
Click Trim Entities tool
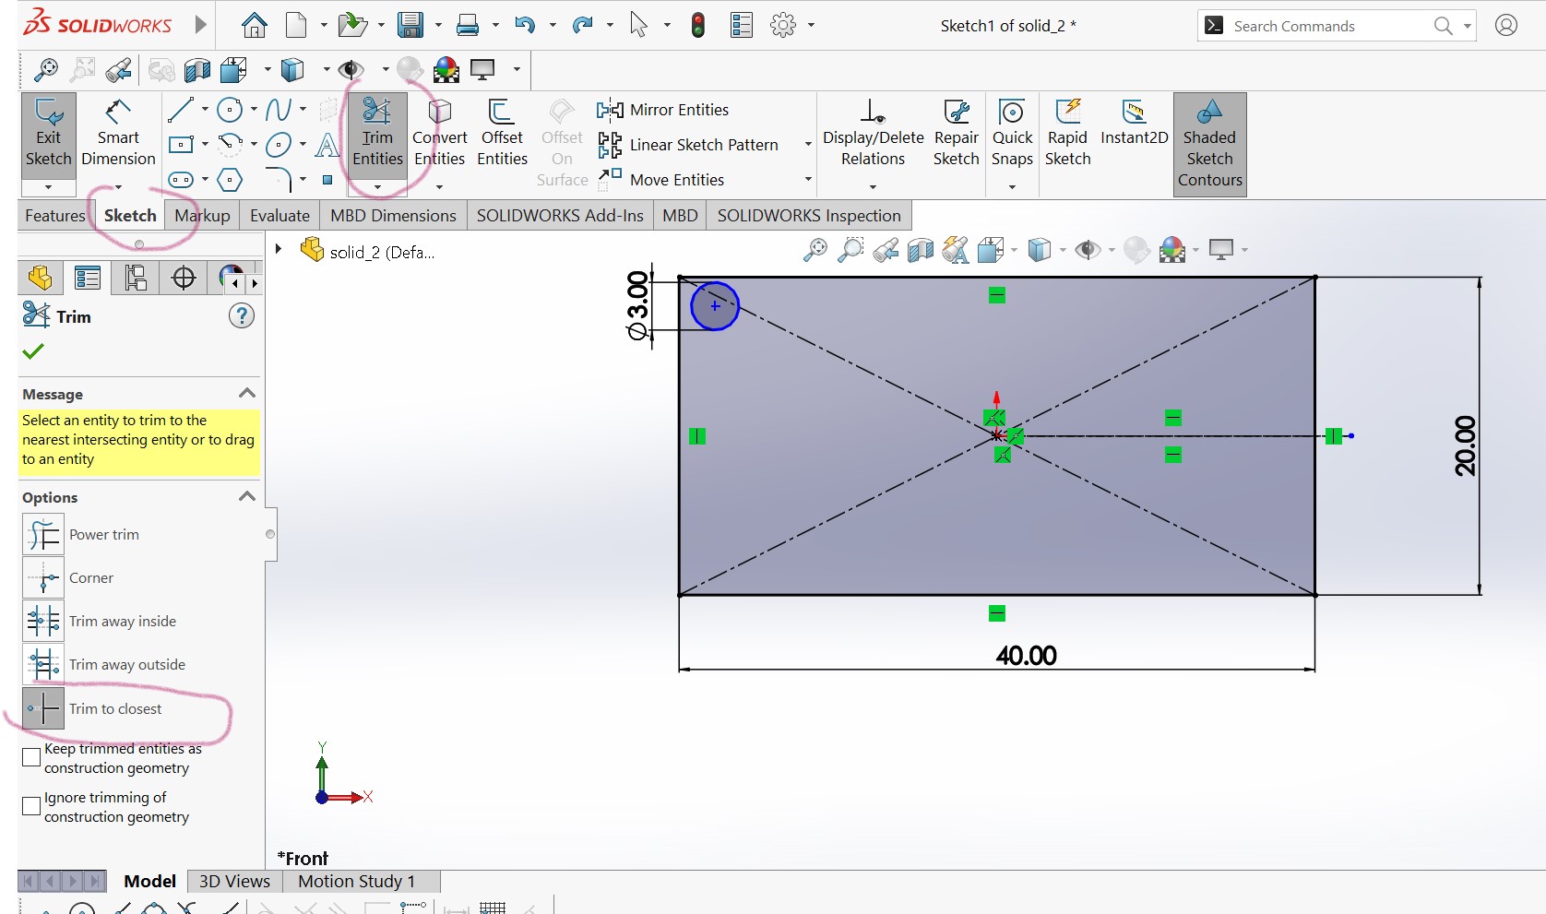tap(377, 134)
